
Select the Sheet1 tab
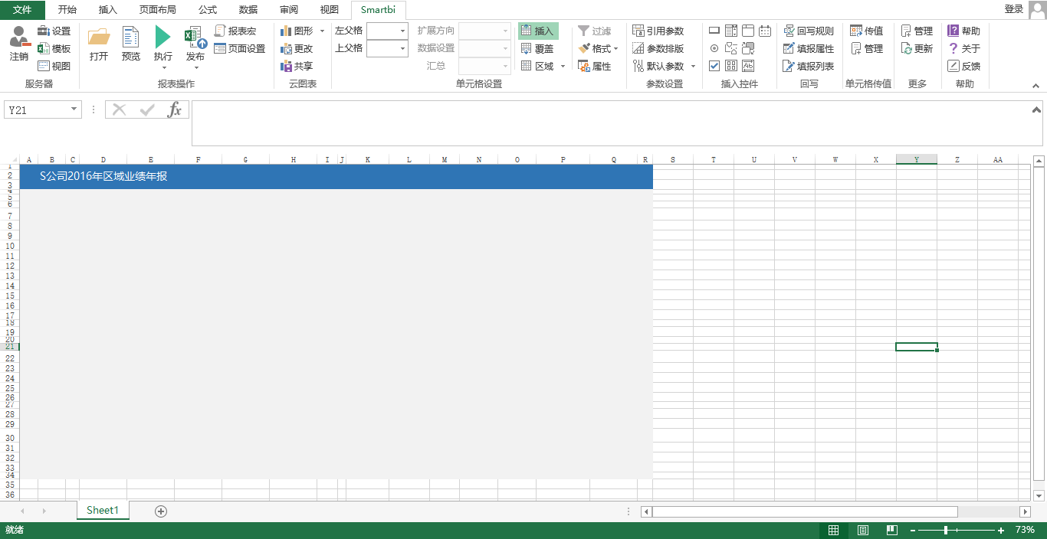point(103,510)
